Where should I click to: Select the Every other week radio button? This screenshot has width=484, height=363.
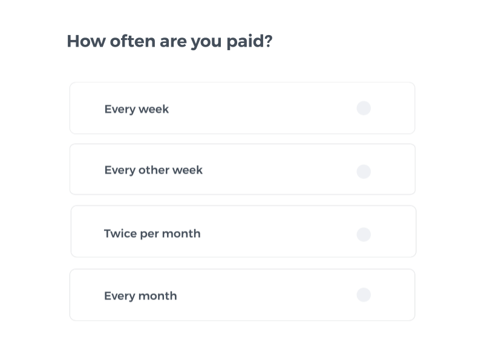click(x=364, y=171)
